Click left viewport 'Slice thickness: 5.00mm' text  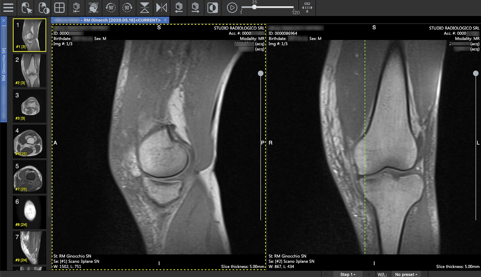(x=243, y=267)
